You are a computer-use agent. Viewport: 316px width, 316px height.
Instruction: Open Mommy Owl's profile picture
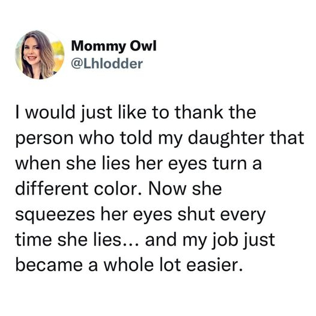[x=40, y=55]
